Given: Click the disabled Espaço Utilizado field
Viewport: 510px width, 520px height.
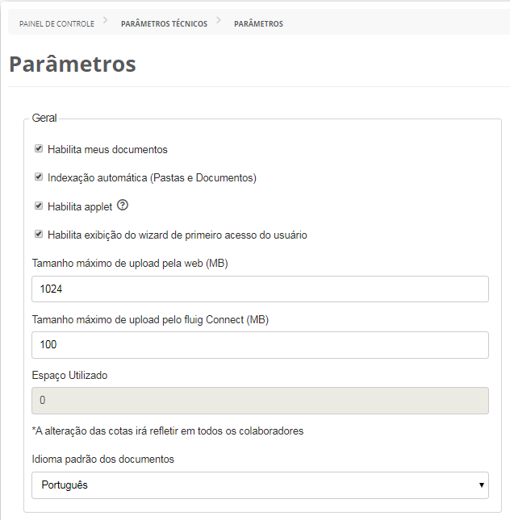Looking at the screenshot, I should [260, 401].
